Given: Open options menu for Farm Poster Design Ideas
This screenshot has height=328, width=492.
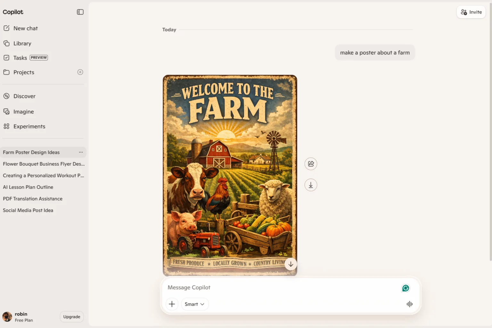Looking at the screenshot, I should pyautogui.click(x=81, y=152).
